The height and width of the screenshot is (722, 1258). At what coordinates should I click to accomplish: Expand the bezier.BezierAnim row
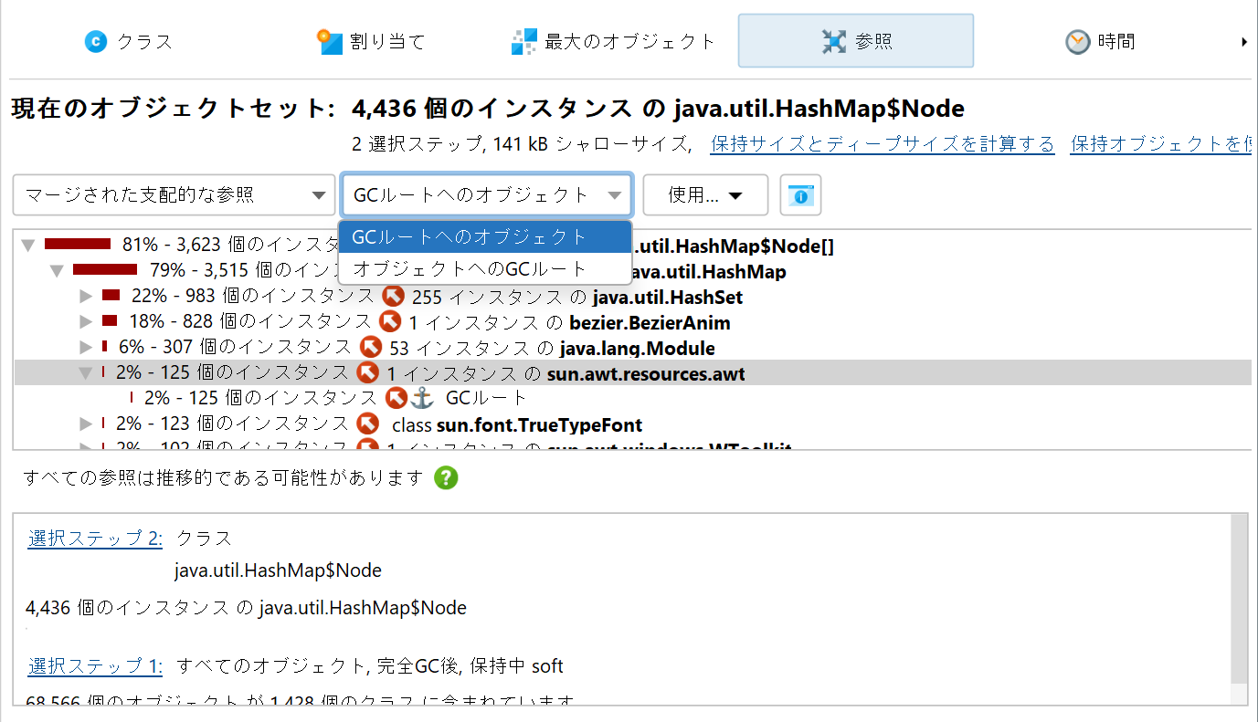click(x=86, y=322)
